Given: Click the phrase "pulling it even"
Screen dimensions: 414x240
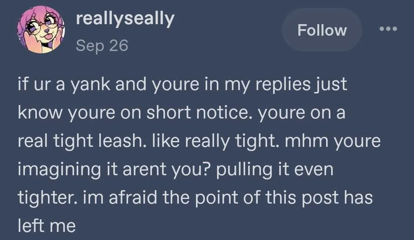Looking at the screenshot, I should (275, 169).
